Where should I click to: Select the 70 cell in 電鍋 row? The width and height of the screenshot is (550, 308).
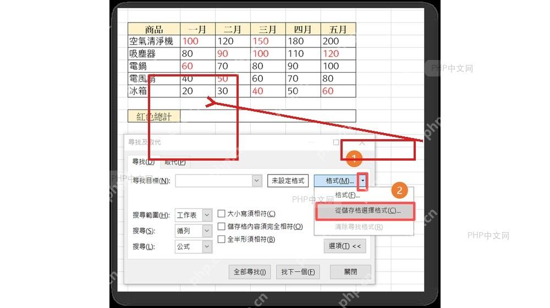[233, 66]
